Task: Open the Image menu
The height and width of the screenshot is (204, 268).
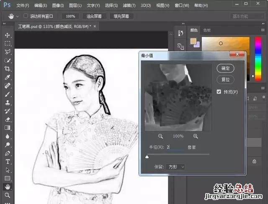Action: tap(58, 5)
